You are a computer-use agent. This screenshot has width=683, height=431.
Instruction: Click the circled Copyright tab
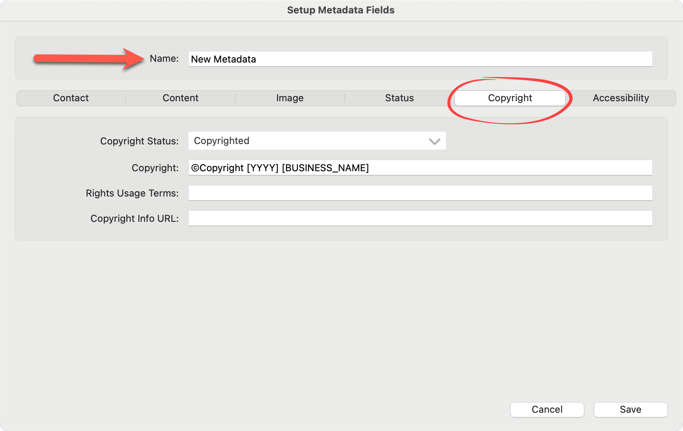510,98
